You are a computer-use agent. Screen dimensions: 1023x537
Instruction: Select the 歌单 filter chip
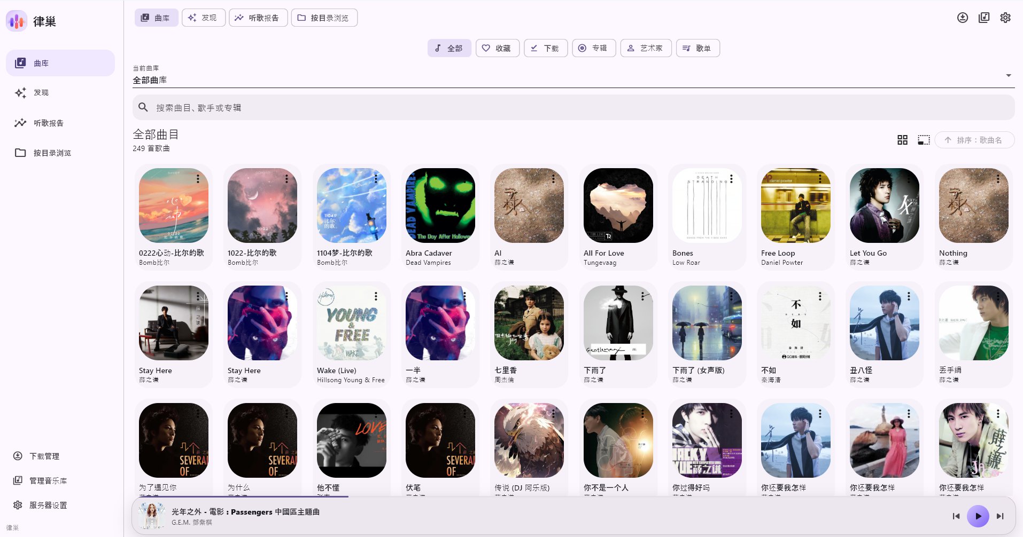pyautogui.click(x=698, y=48)
